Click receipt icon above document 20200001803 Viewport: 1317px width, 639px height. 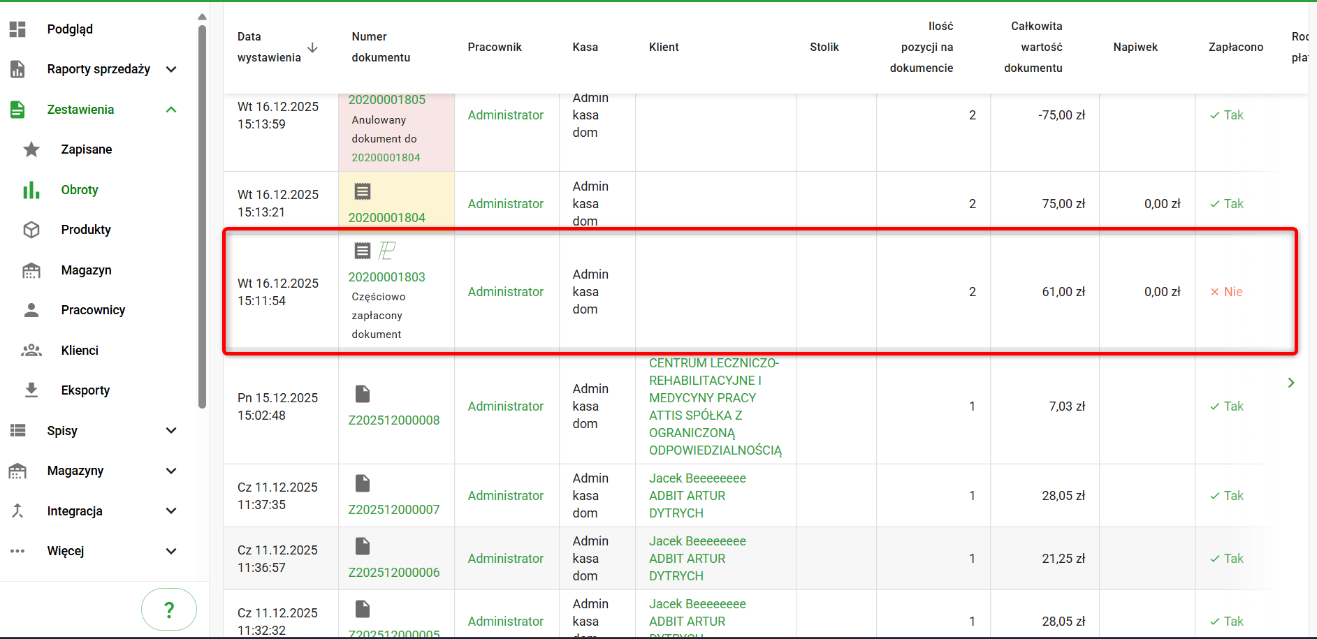(362, 251)
